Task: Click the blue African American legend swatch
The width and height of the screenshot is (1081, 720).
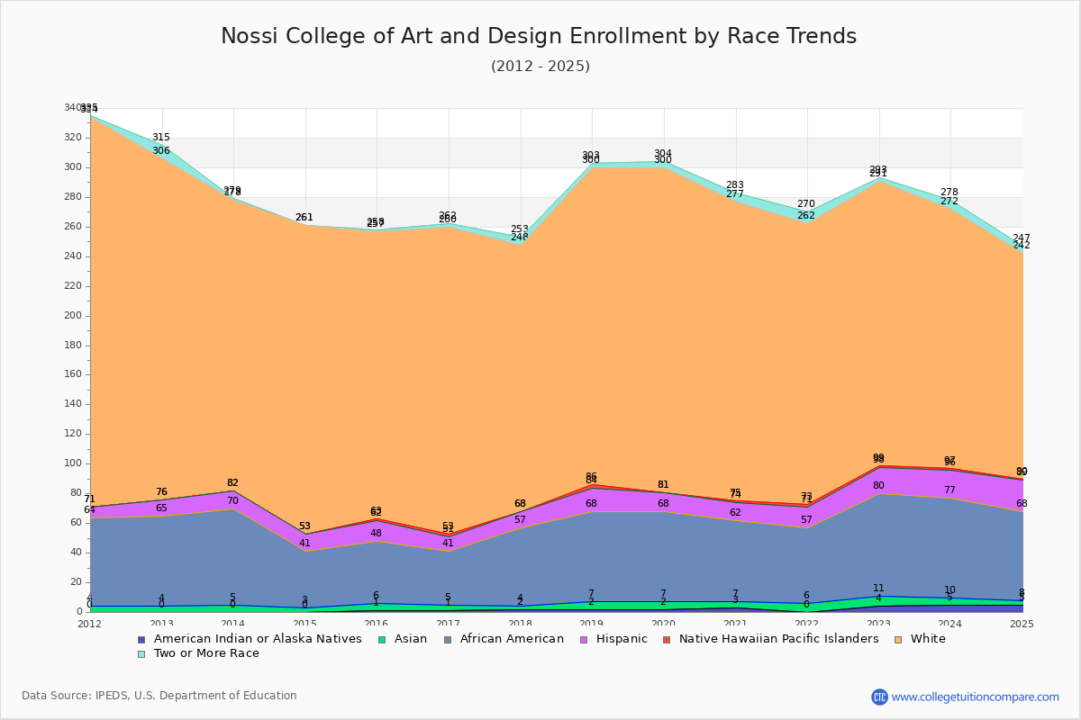Action: tap(447, 639)
